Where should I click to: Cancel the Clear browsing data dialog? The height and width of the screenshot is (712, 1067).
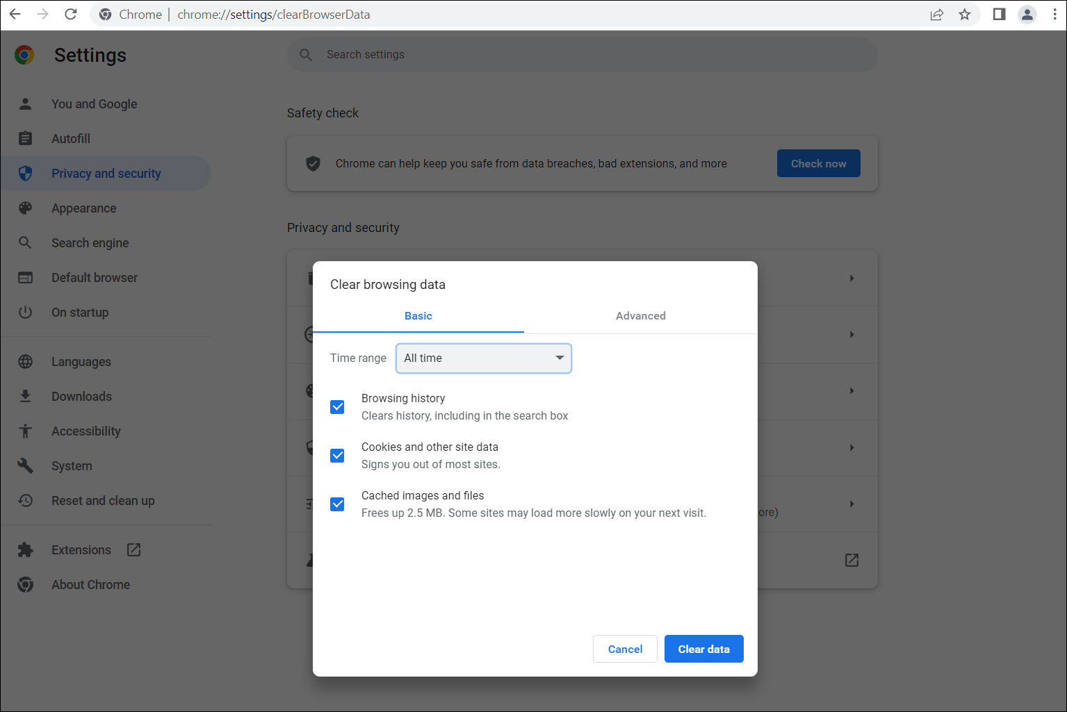pos(625,649)
